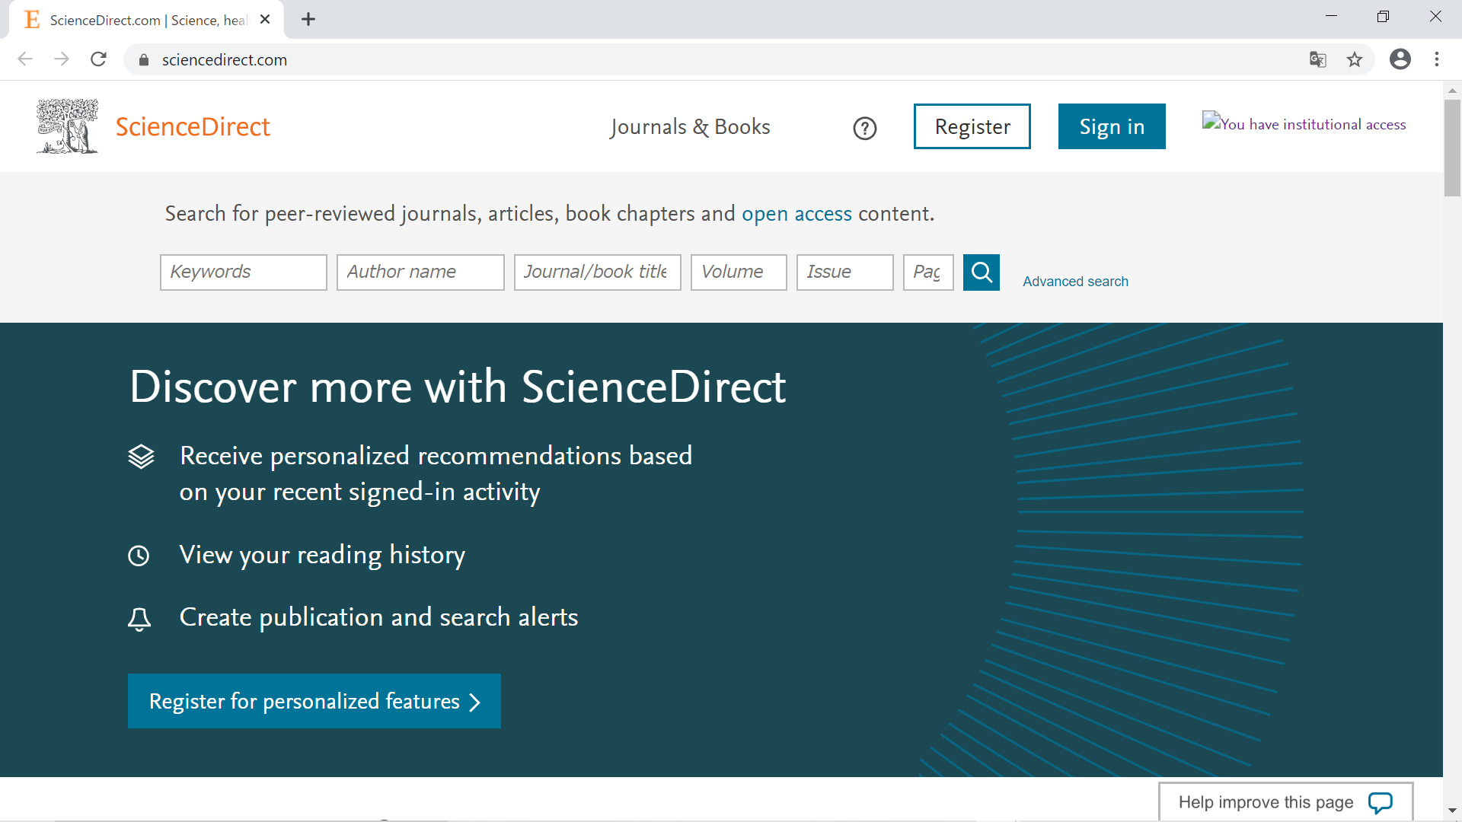Follow the open access link

796,214
